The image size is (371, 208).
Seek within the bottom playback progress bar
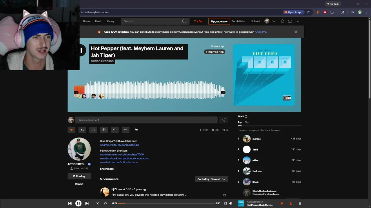[x=166, y=203]
